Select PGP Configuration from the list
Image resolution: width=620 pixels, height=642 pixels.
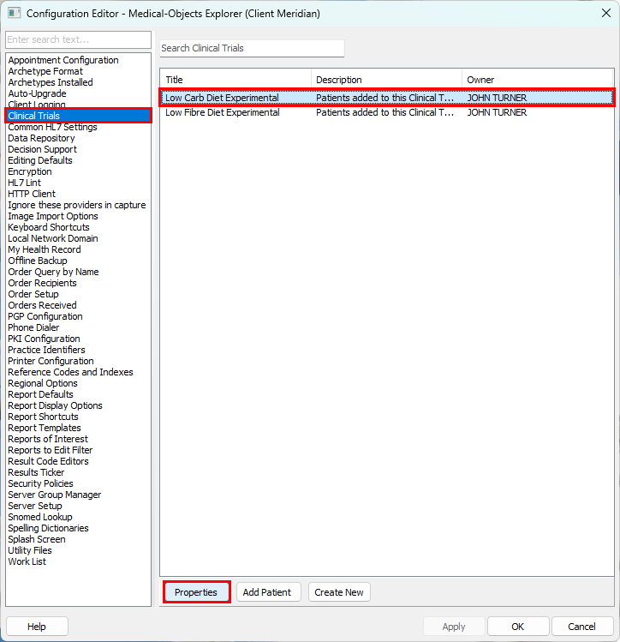tap(45, 316)
